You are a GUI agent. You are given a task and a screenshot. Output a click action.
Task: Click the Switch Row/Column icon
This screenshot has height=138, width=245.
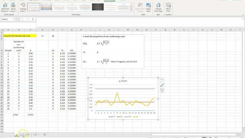click(140, 8)
